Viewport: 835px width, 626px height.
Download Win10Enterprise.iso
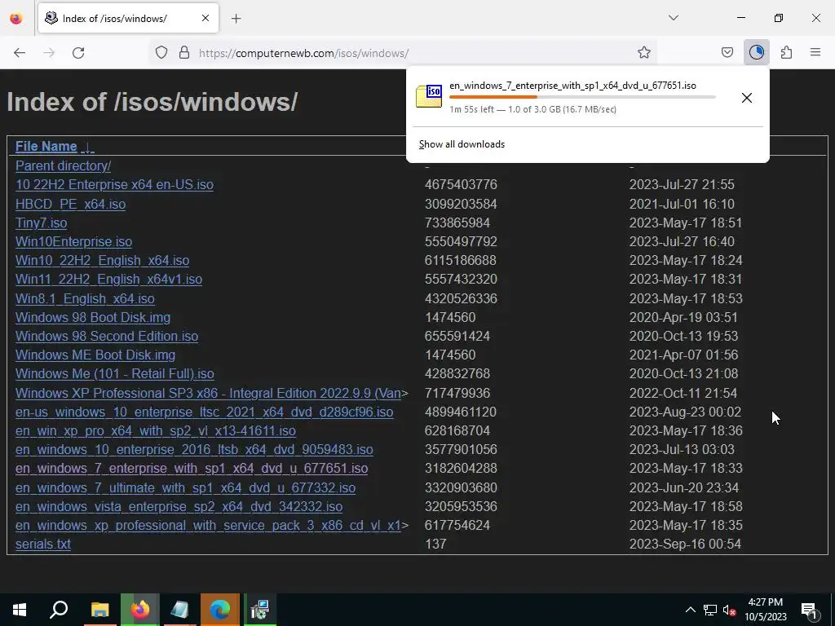point(73,241)
